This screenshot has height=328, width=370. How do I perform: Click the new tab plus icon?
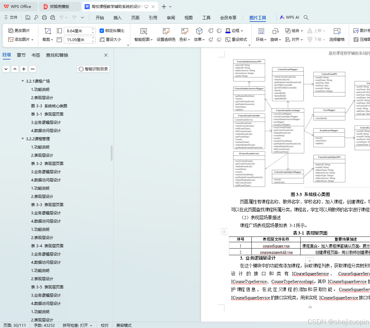(164, 7)
